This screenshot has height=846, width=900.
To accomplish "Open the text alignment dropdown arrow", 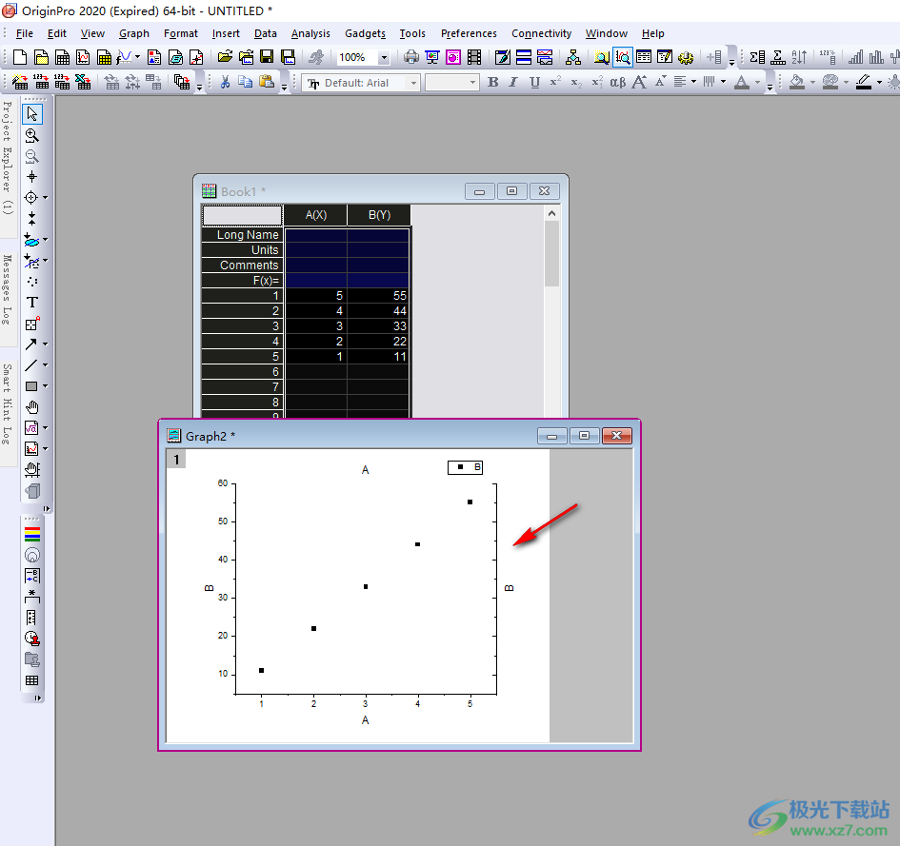I will pos(694,82).
